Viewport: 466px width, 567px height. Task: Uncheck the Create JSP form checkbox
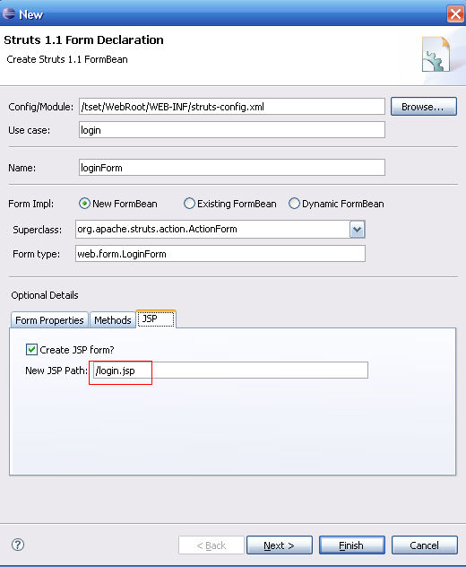pos(31,349)
